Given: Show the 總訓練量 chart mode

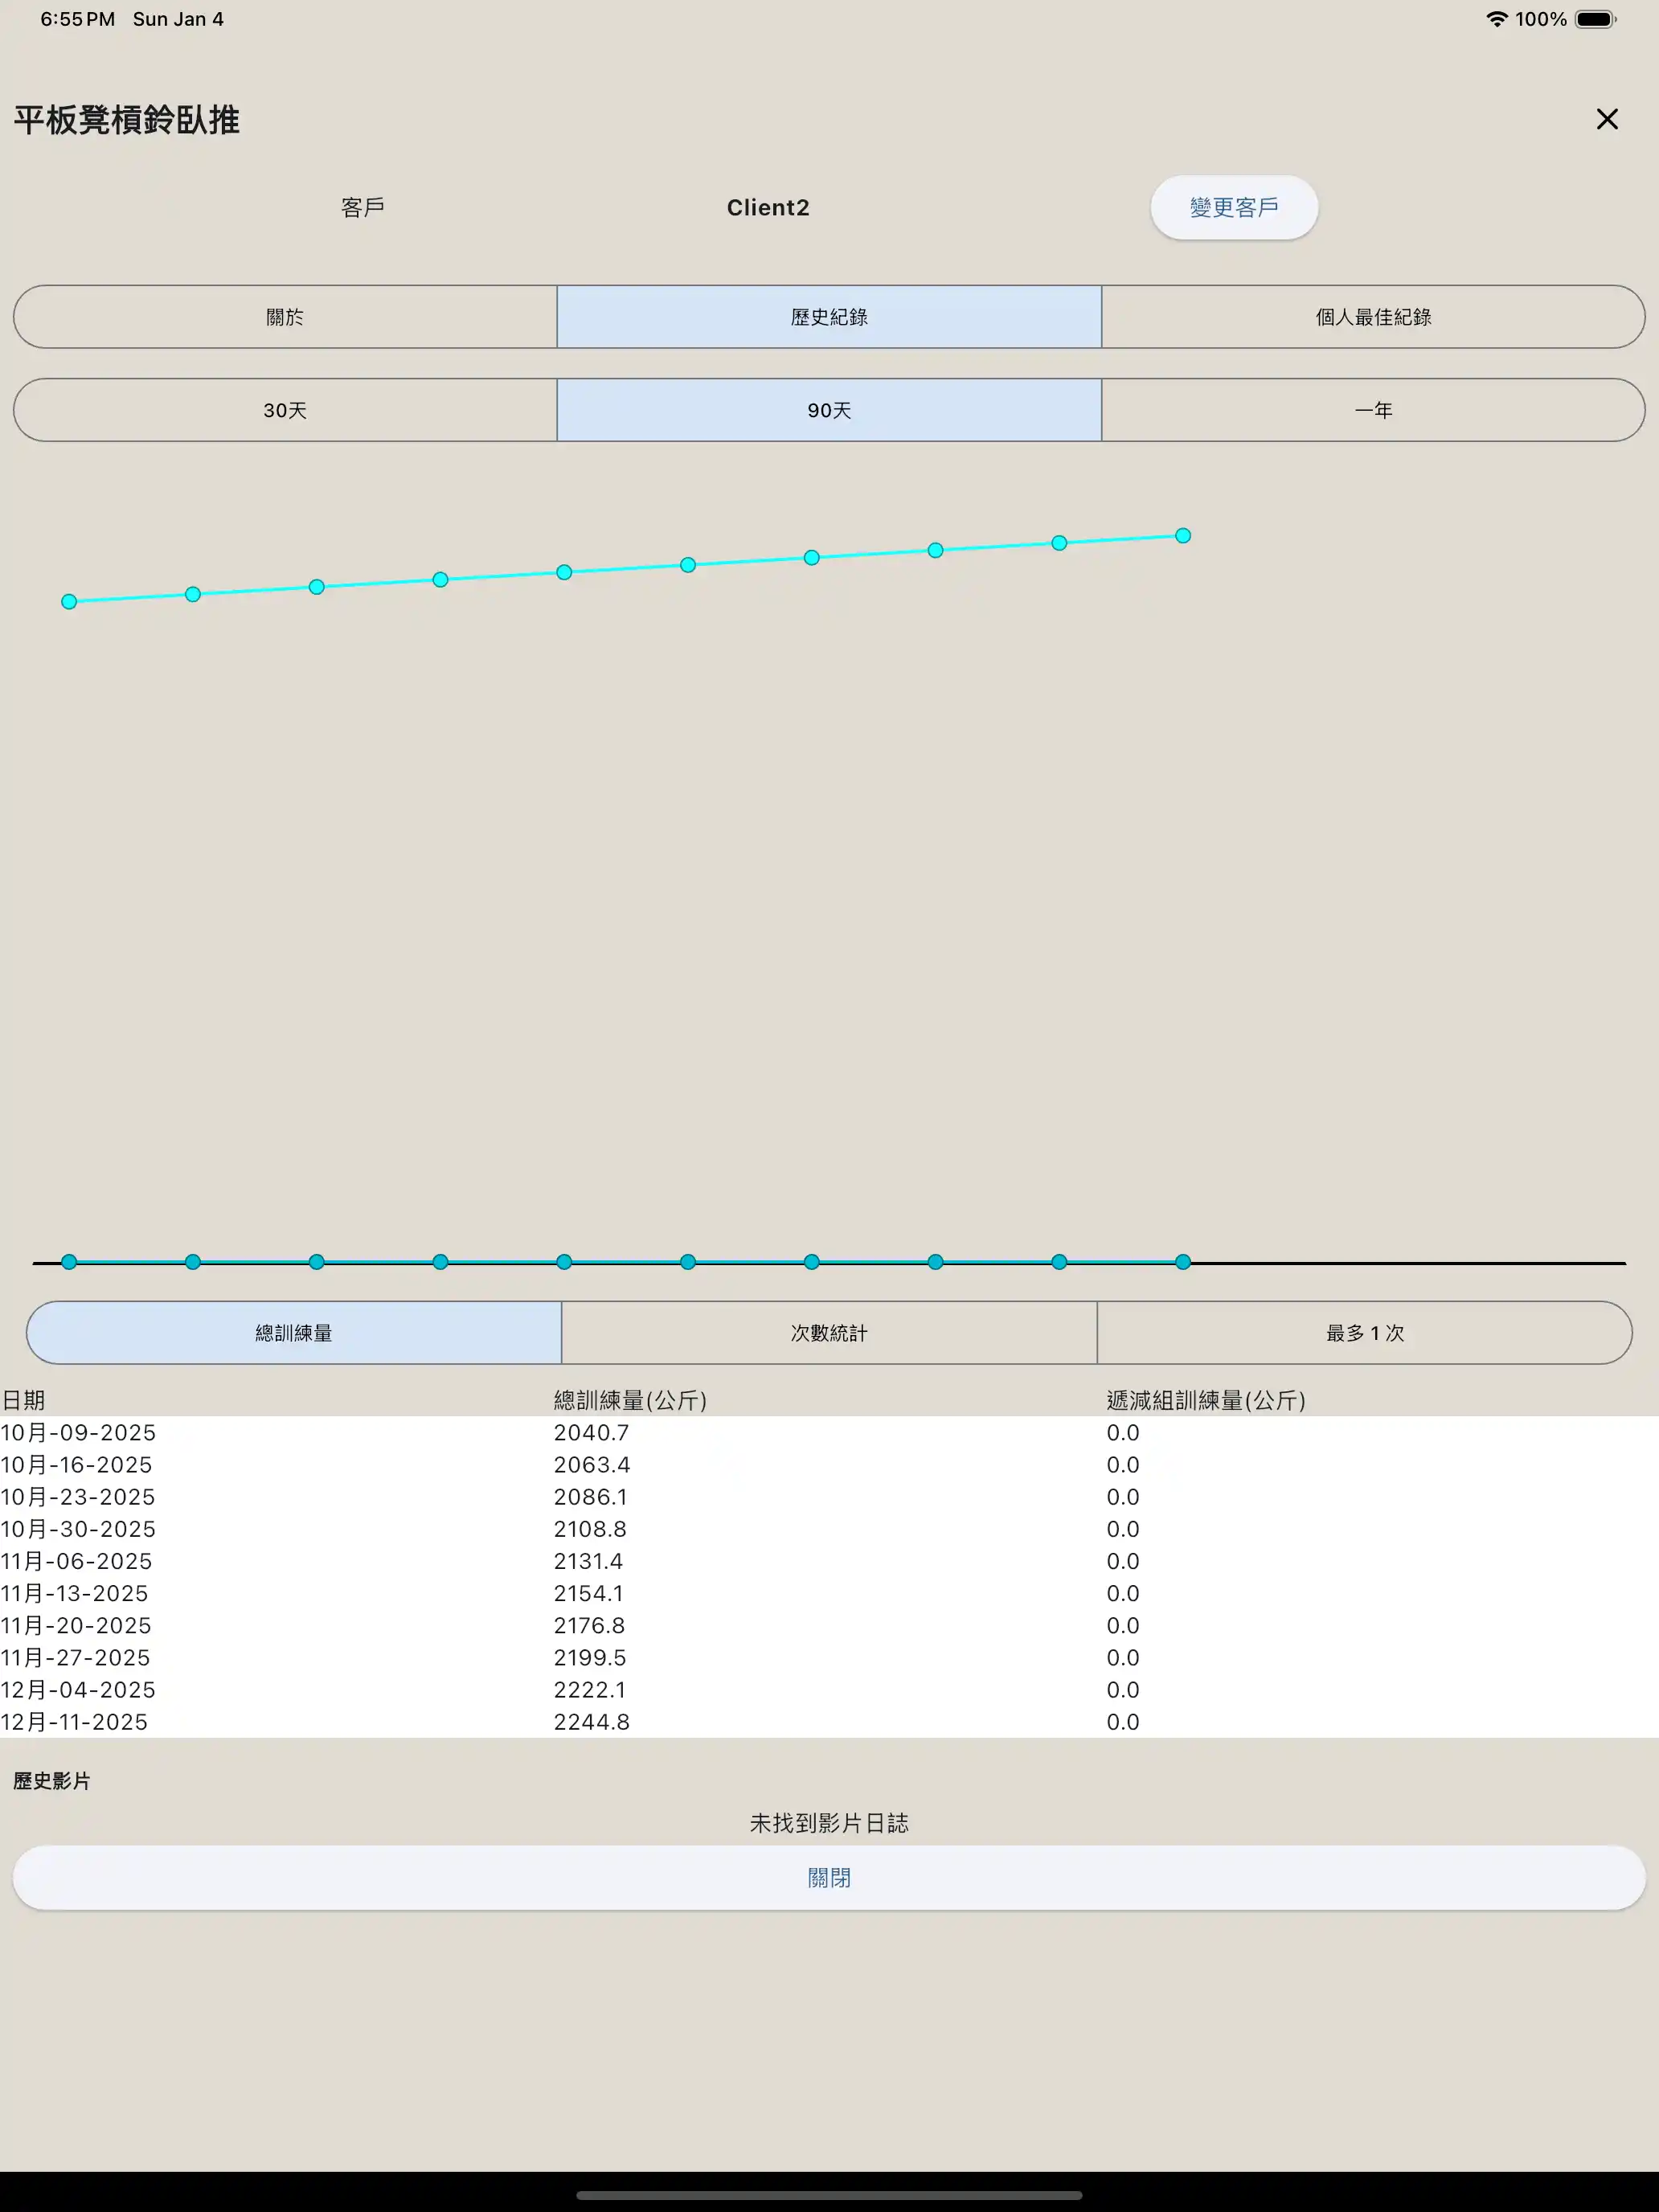Looking at the screenshot, I should (294, 1333).
